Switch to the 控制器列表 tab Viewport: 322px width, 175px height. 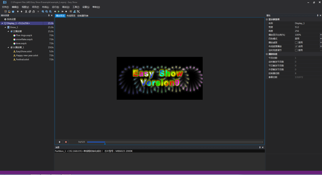point(83,16)
